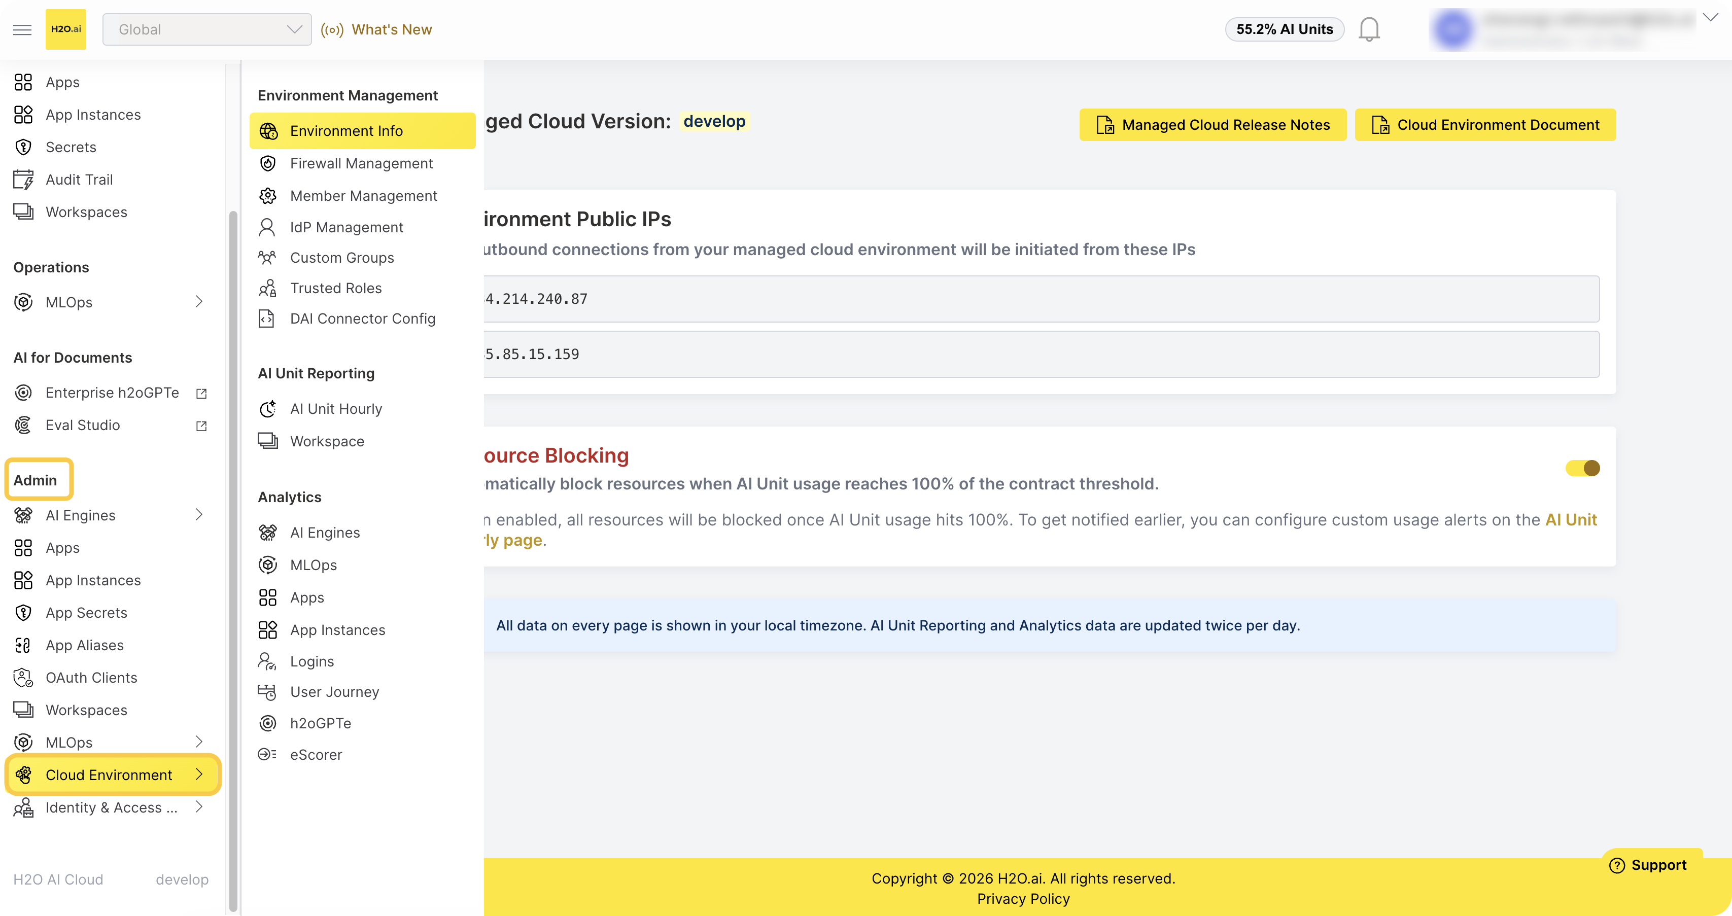This screenshot has height=916, width=1732.
Task: Open the What's New link
Action: (376, 29)
